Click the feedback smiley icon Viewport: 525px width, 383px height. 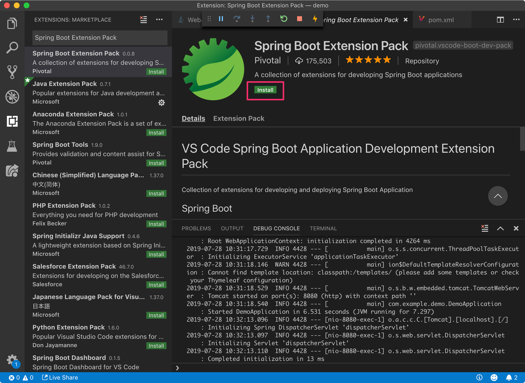point(494,378)
